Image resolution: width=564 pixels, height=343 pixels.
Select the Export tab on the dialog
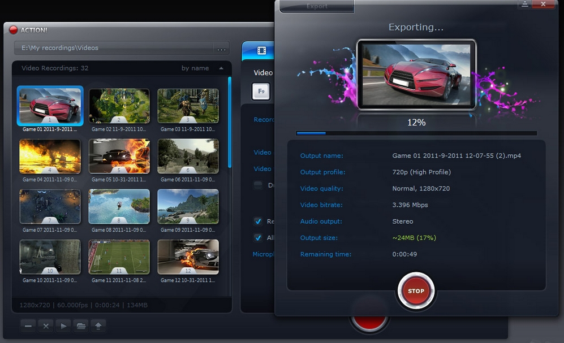click(x=316, y=6)
